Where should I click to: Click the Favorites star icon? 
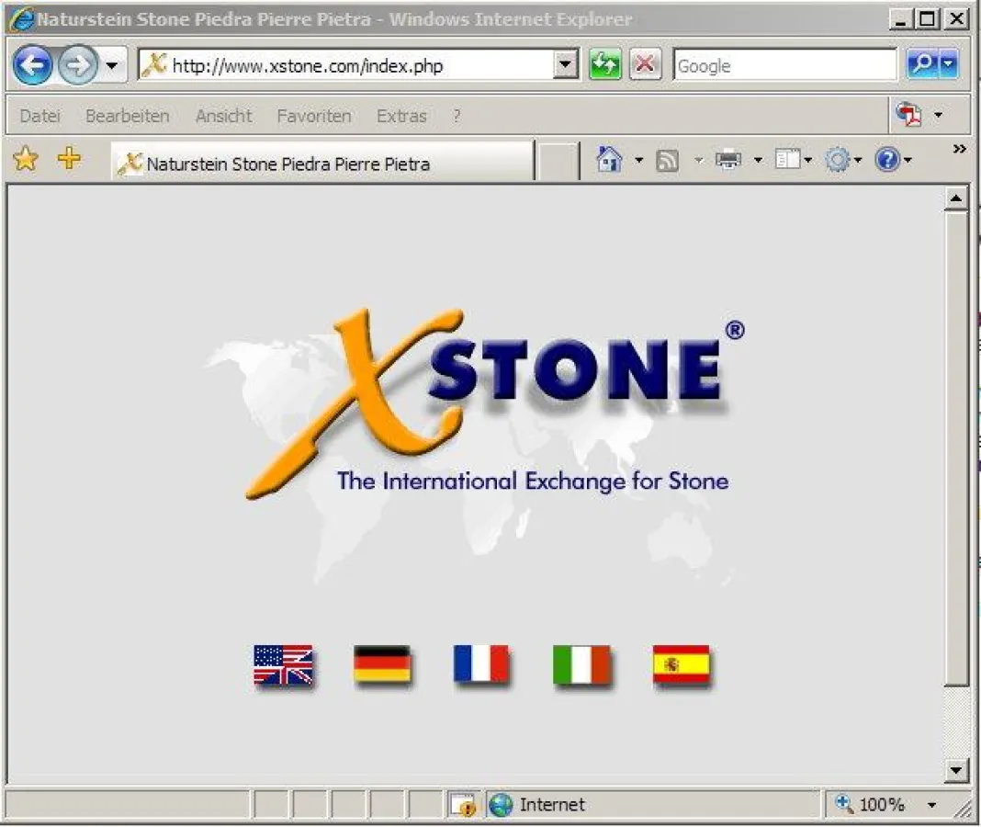click(26, 158)
